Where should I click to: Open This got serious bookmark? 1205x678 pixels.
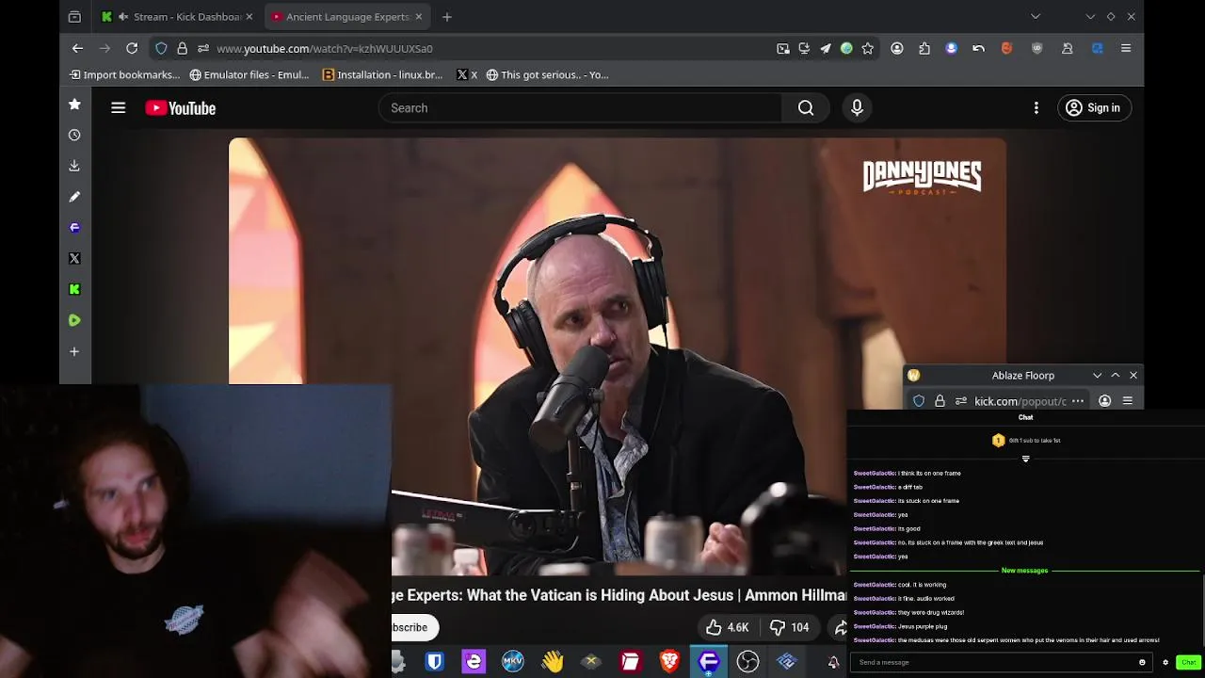click(x=548, y=74)
